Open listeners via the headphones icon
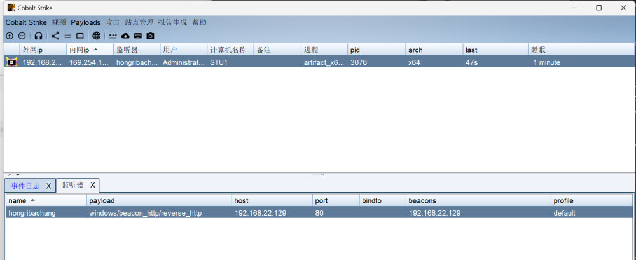Image resolution: width=636 pixels, height=260 pixels. click(x=39, y=36)
